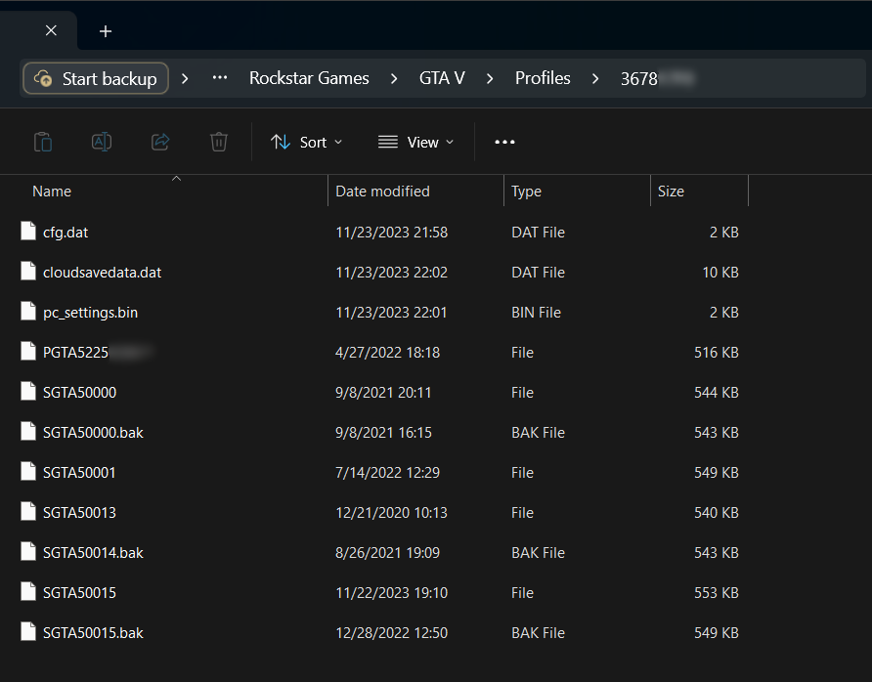Screen dimensions: 872x682
Task: Go to Profiles folder in breadcrumb
Action: [543, 78]
